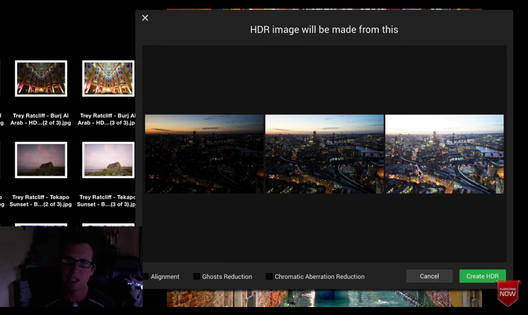
Task: Click the Tekapo Sunset (2 of 3).jpg filename
Action: point(41,201)
